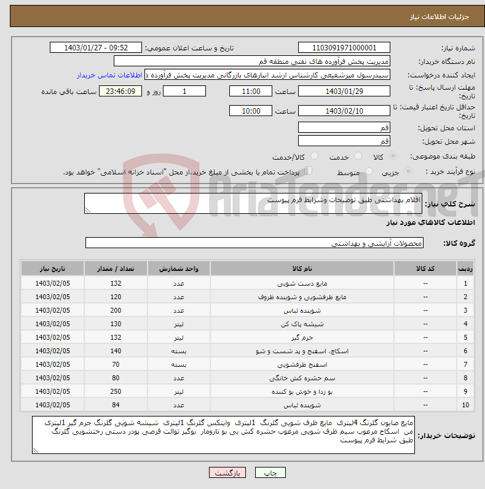The image size is (485, 489).
Task: Click شوینده لباس in row 3
Action: 302,310
